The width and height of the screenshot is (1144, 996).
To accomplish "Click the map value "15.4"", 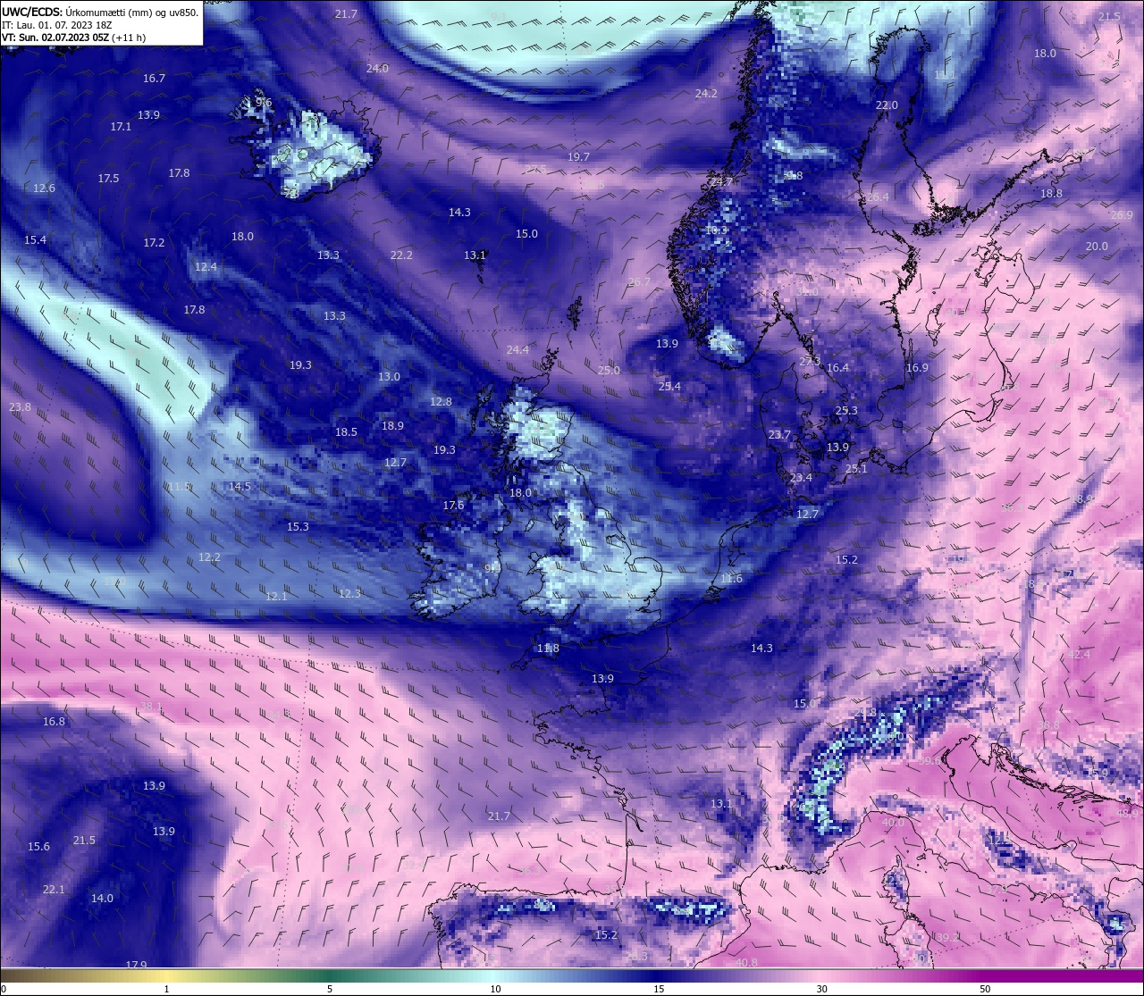I will pyautogui.click(x=35, y=240).
